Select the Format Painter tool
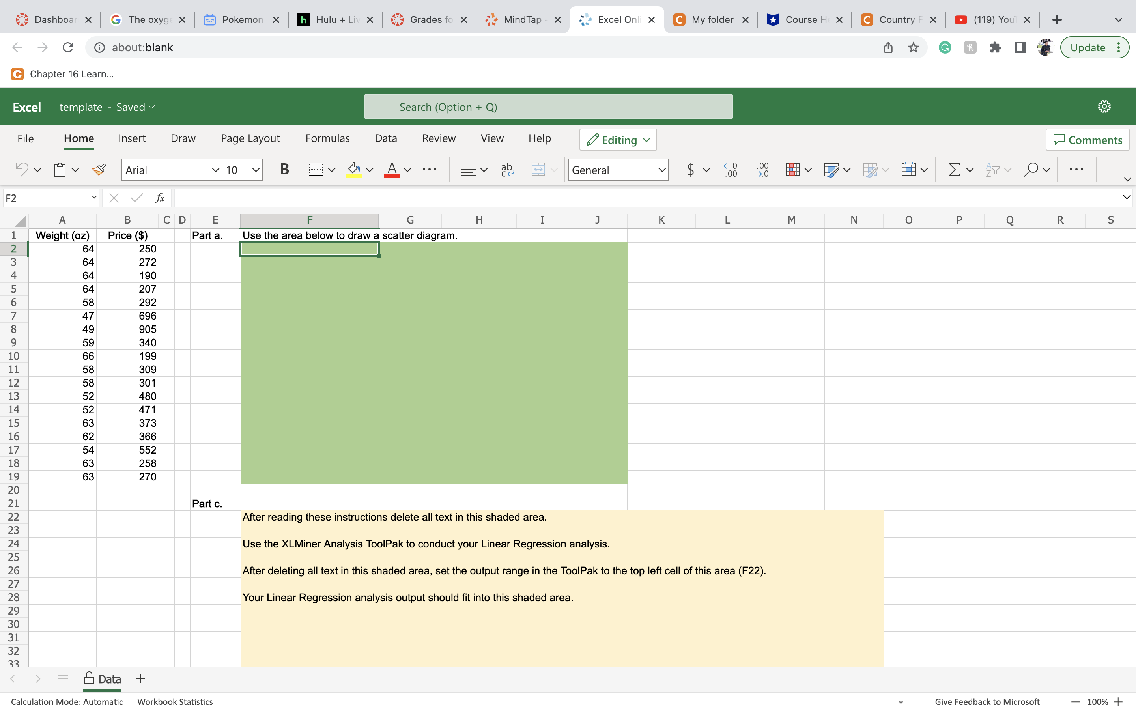Screen dimensions: 1136x710 click(99, 170)
